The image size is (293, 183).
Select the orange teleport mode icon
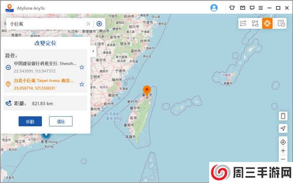267,24
